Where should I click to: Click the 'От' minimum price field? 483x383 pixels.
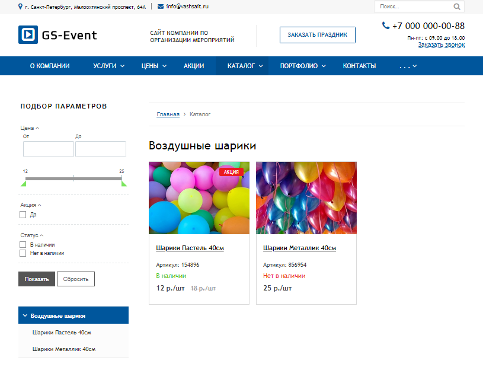click(48, 149)
